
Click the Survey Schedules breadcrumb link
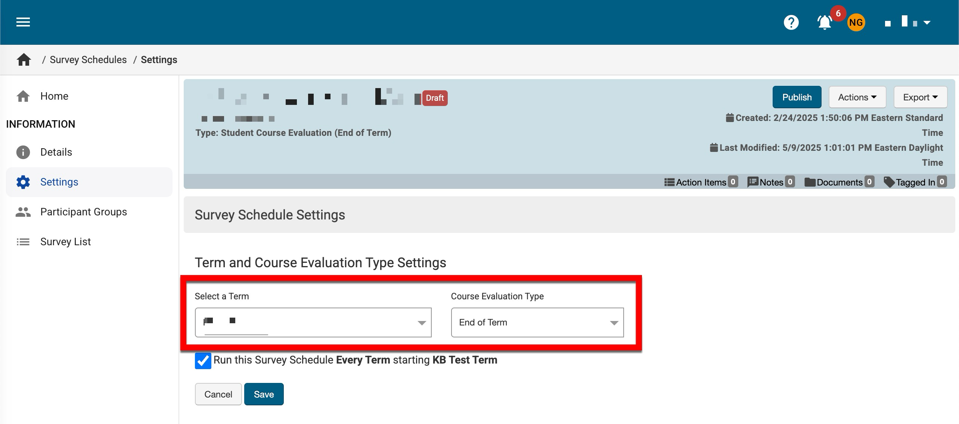(x=88, y=60)
